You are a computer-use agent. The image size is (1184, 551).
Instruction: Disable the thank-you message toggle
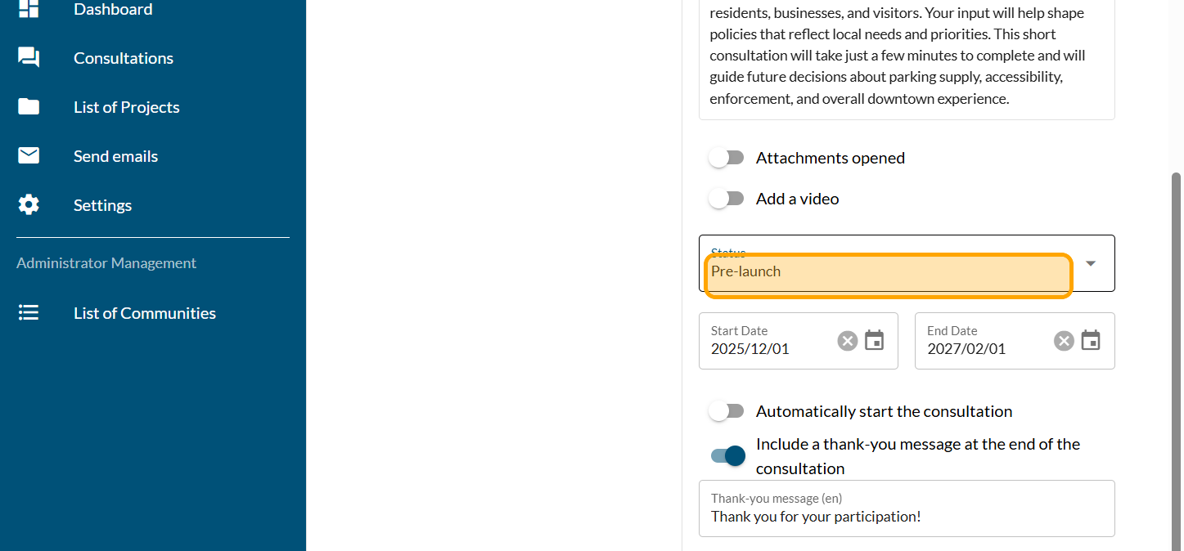pos(728,456)
